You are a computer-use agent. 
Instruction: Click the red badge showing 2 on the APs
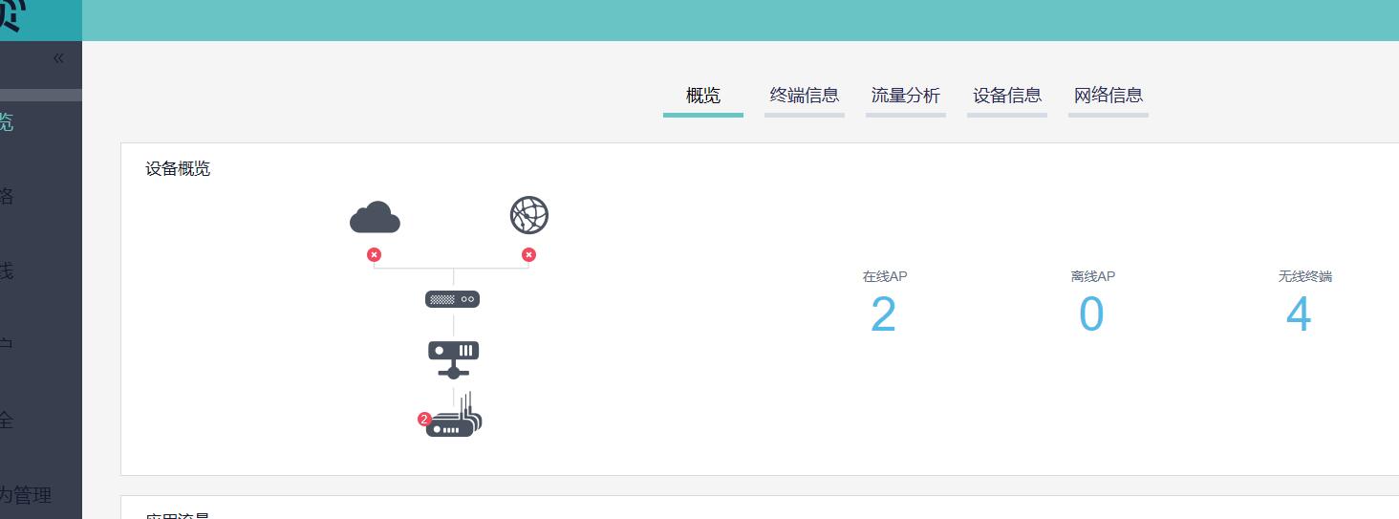click(x=424, y=419)
